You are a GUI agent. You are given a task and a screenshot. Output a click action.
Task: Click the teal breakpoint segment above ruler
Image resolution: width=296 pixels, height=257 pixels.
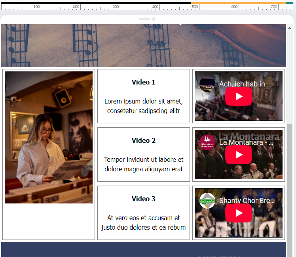click(x=289, y=3)
